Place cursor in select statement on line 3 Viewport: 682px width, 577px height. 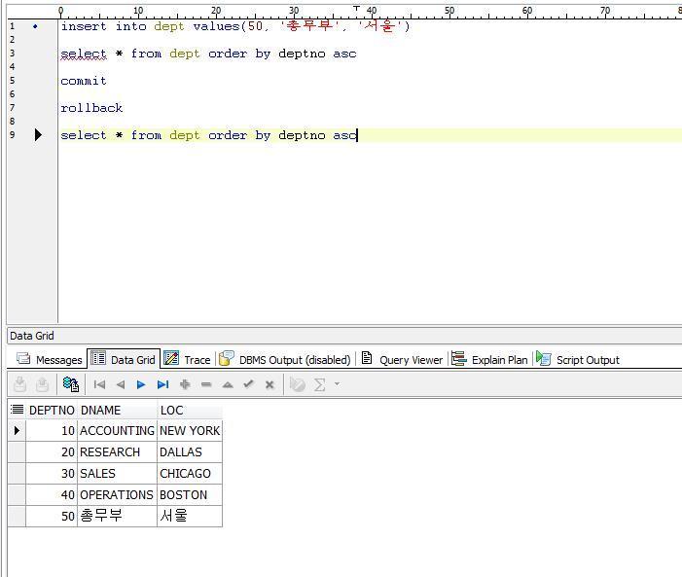coord(208,54)
